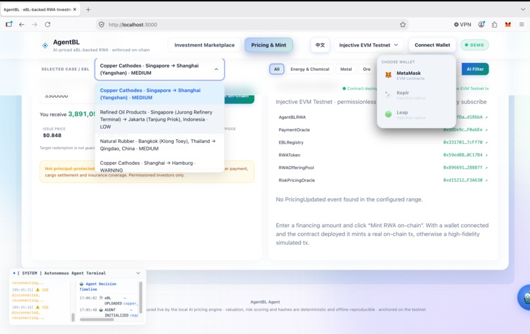This screenshot has width=530, height=334.
Task: Select the Metal filter chip
Action: click(x=346, y=69)
